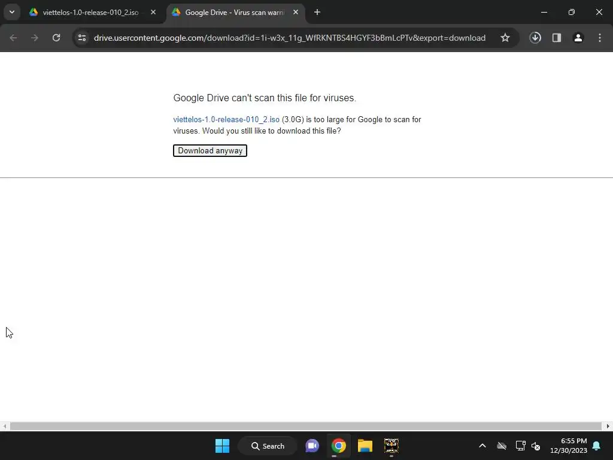Image resolution: width=613 pixels, height=460 pixels.
Task: Open the Windows Start menu
Action: coord(223,446)
